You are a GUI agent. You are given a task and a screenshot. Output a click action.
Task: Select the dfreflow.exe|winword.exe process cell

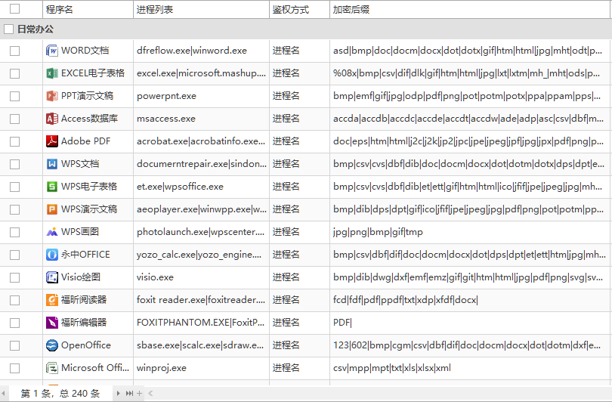click(201, 51)
